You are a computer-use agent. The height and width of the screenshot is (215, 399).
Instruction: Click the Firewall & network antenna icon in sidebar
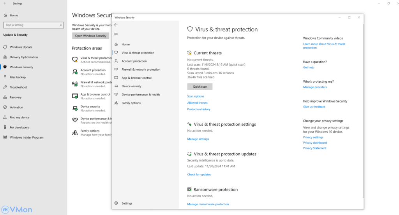coord(116,69)
